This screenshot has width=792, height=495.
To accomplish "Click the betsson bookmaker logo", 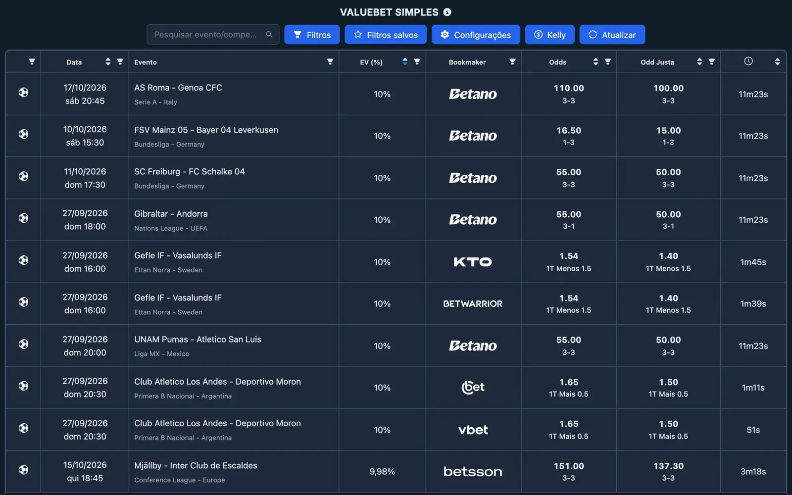I will click(473, 472).
